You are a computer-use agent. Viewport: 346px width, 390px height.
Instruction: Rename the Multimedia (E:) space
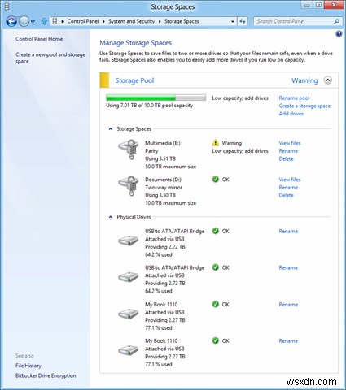(288, 151)
